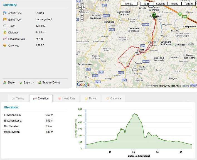This screenshot has height=160, width=197.
Task: Click the elevation peak on the chart
Action: pyautogui.click(x=135, y=114)
